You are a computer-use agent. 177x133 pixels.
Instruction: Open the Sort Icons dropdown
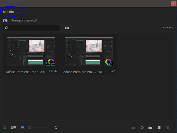(56, 128)
